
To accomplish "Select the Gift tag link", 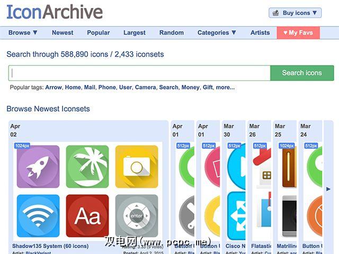I will (208, 87).
